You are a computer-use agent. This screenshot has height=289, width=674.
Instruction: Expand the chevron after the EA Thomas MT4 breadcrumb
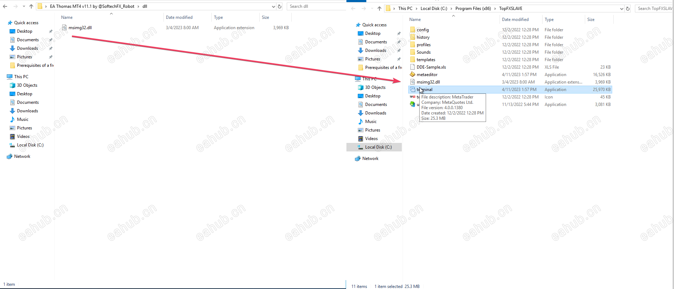139,6
